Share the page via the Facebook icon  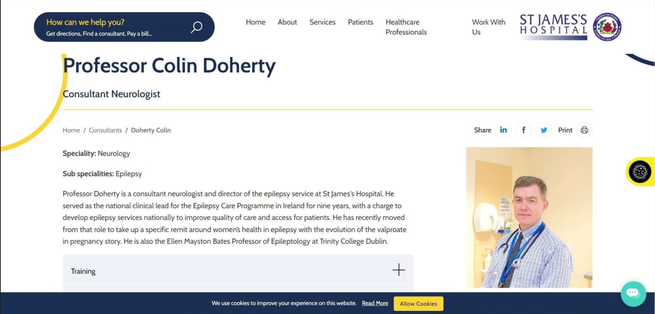click(524, 130)
